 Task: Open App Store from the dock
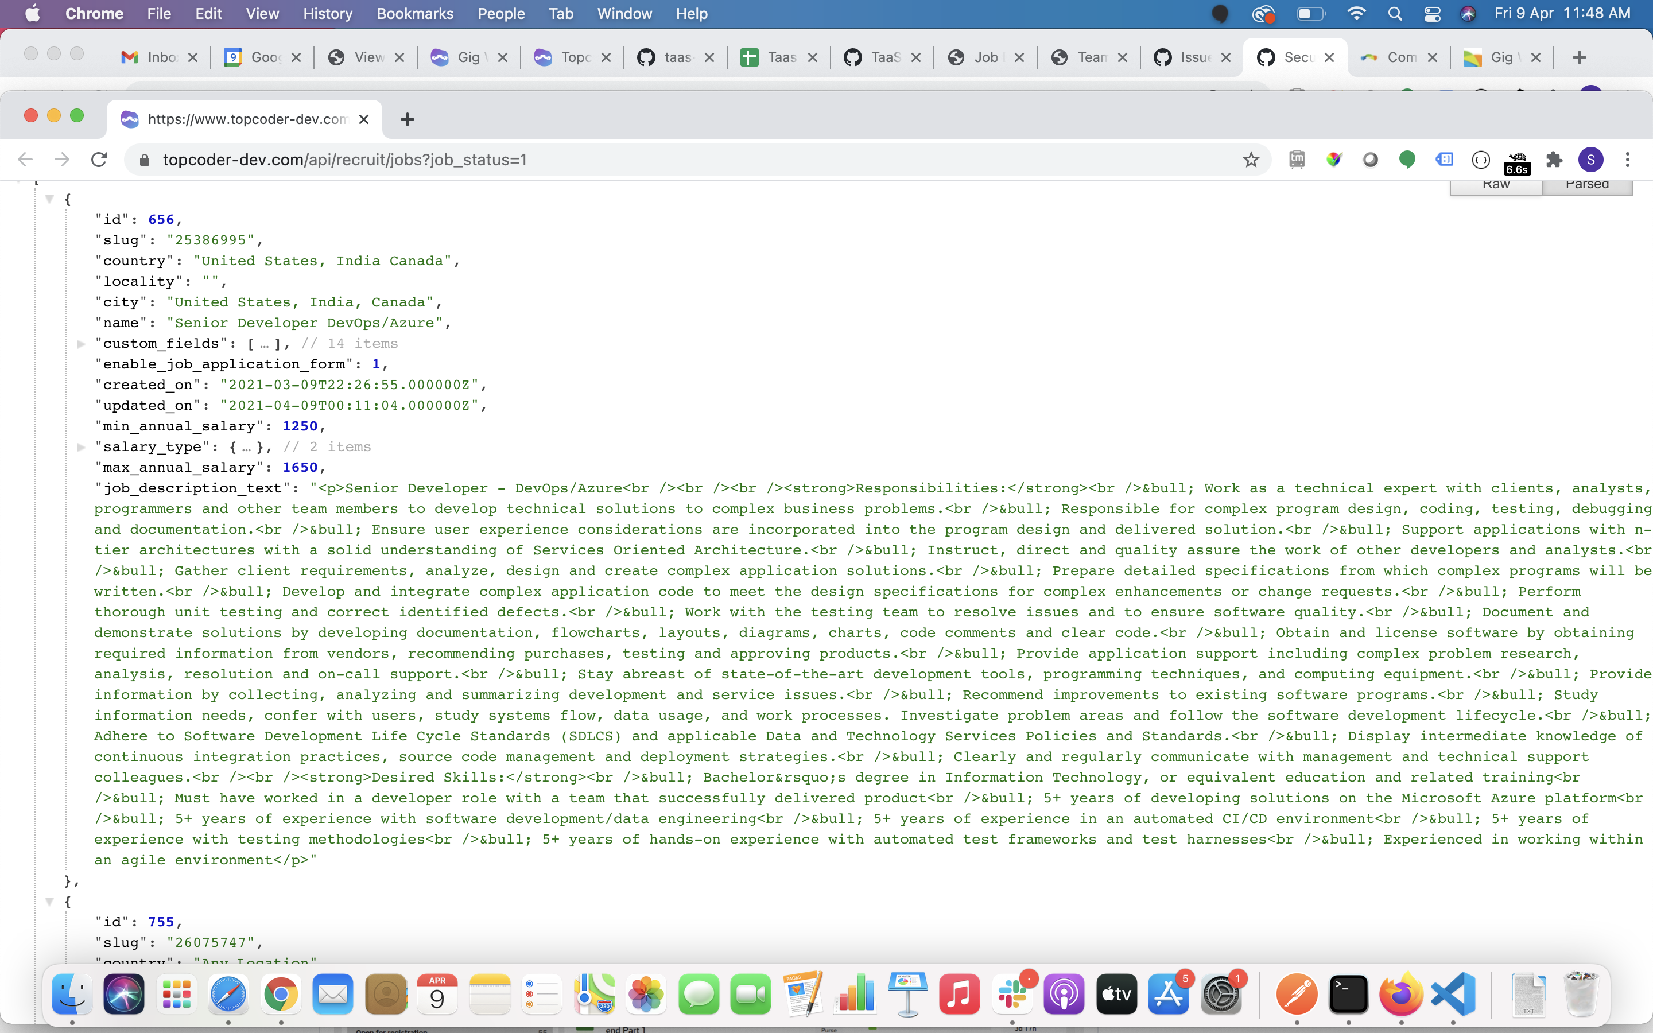pos(1169,994)
